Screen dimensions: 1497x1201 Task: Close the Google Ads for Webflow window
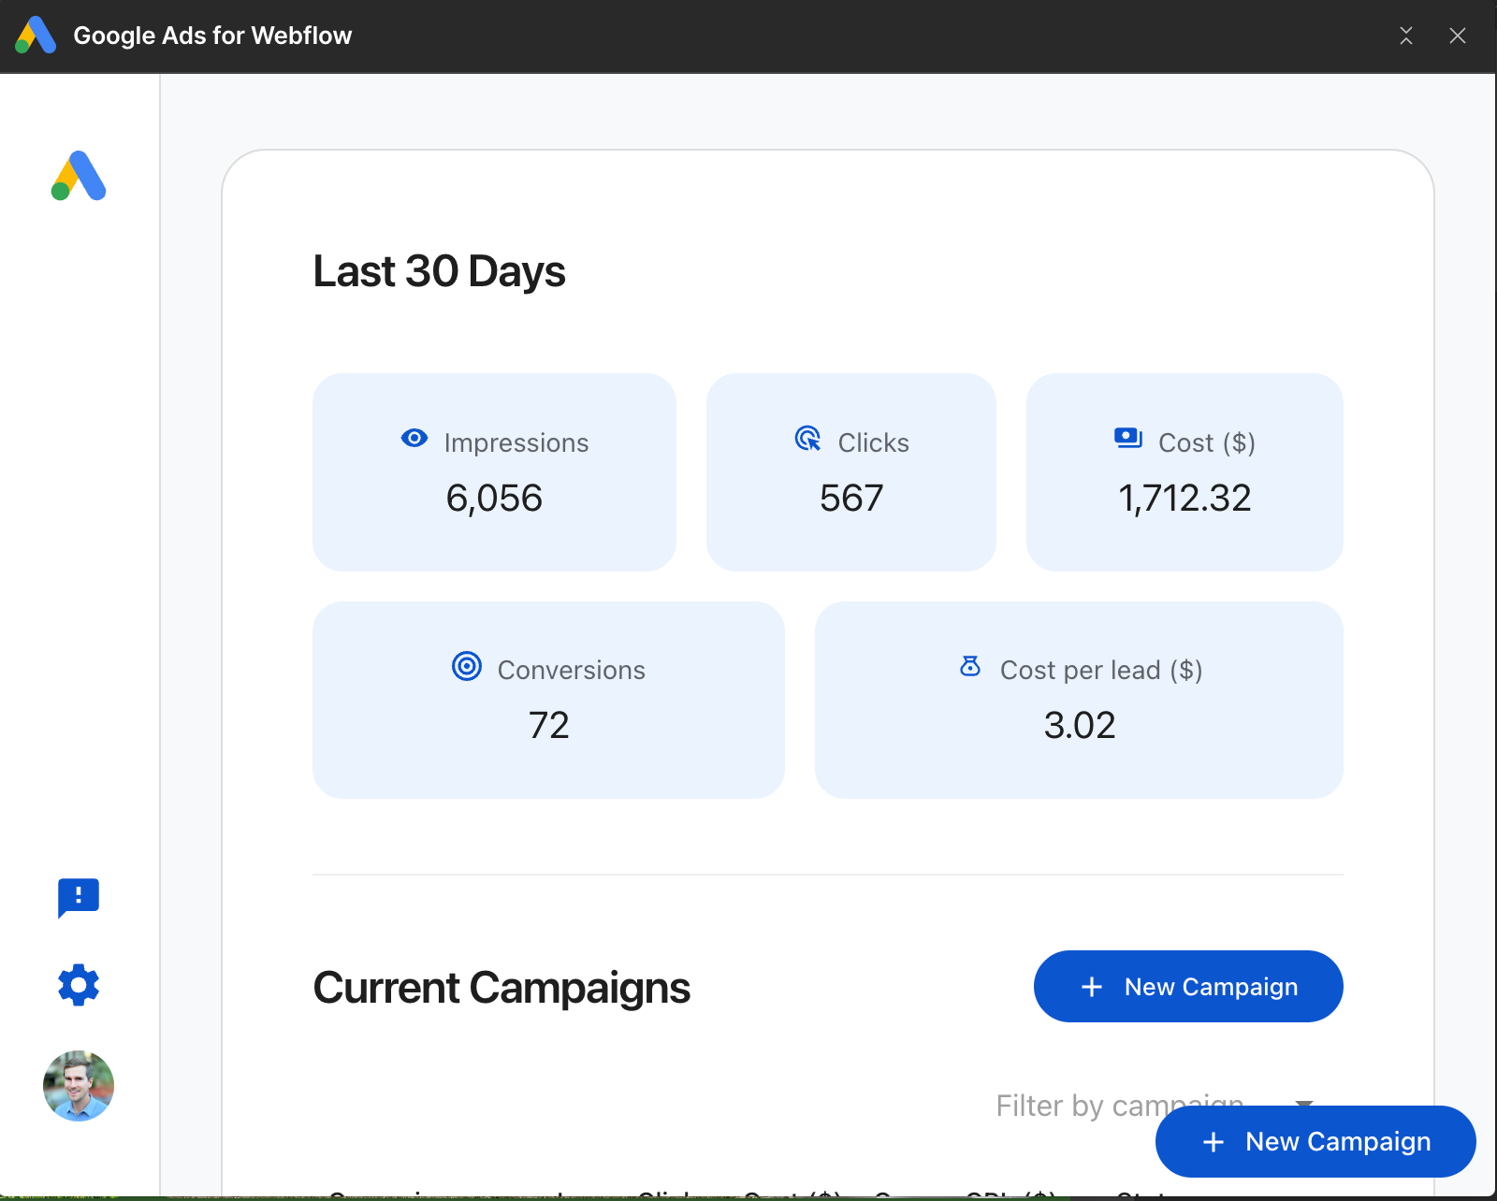[1458, 36]
